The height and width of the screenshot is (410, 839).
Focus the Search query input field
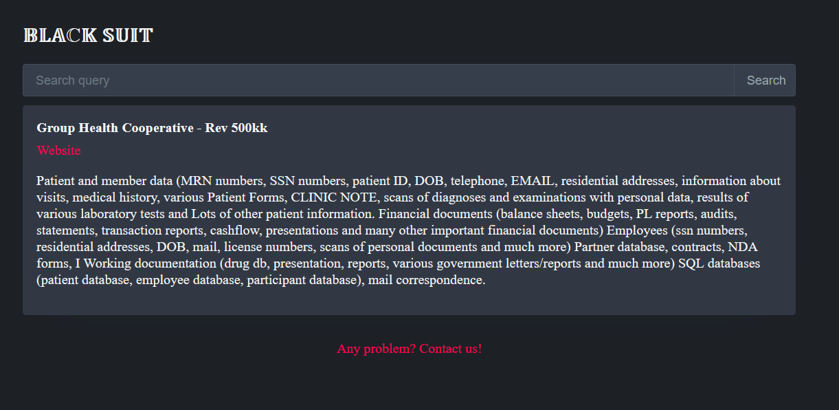[378, 80]
